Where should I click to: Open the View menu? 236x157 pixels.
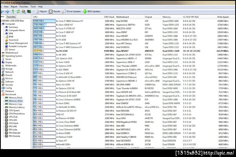[x=6, y=7]
